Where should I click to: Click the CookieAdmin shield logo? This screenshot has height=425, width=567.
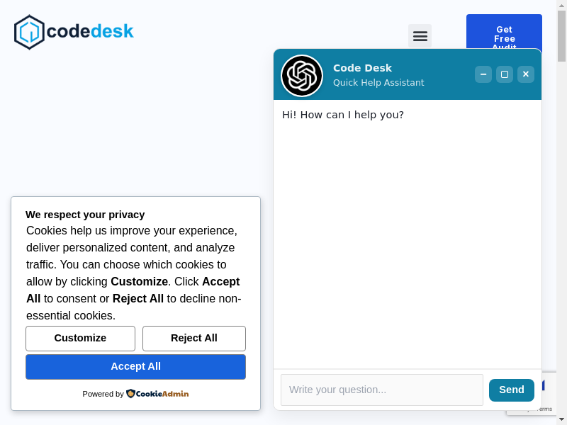130,394
